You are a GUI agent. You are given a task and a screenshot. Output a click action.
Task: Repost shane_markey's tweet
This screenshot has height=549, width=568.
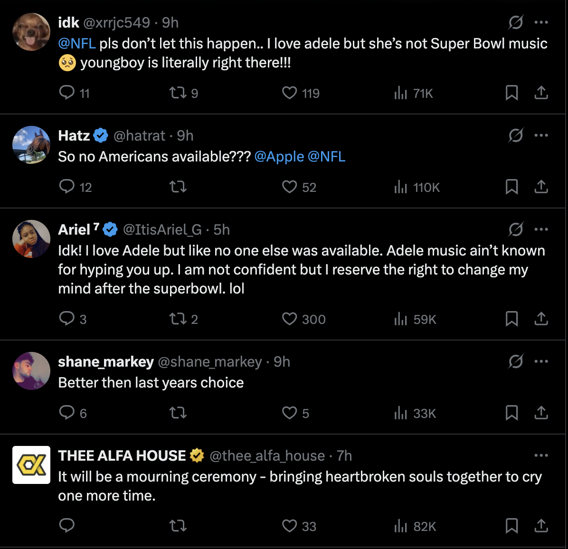(178, 413)
